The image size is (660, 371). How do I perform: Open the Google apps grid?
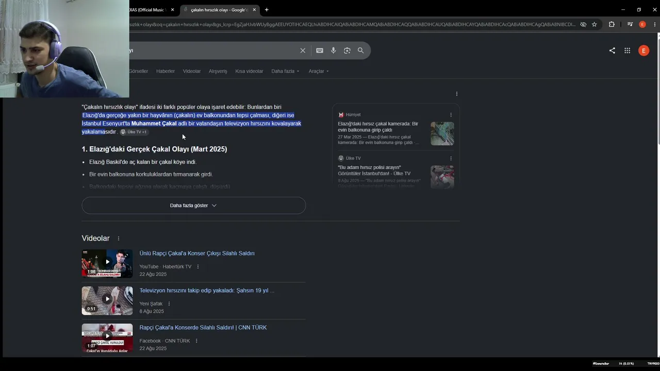tap(628, 50)
